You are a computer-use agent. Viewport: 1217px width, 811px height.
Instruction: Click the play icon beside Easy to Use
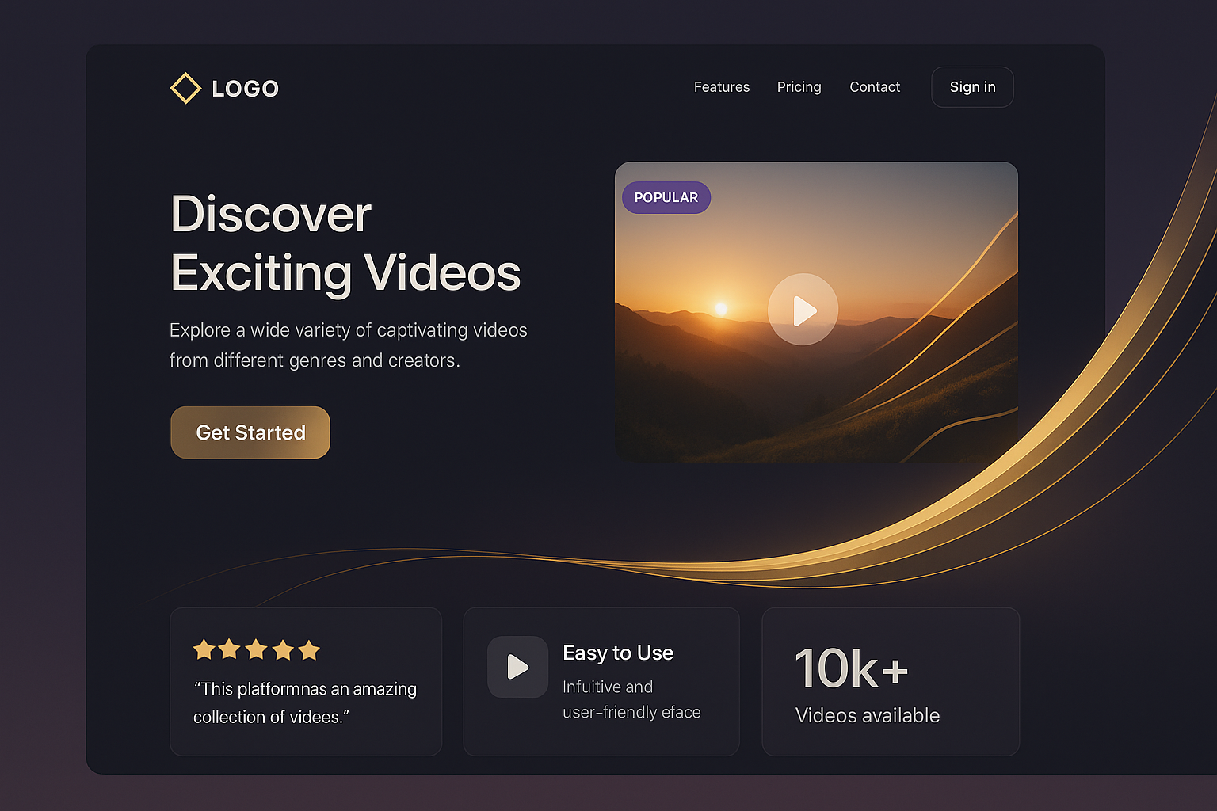coord(517,667)
